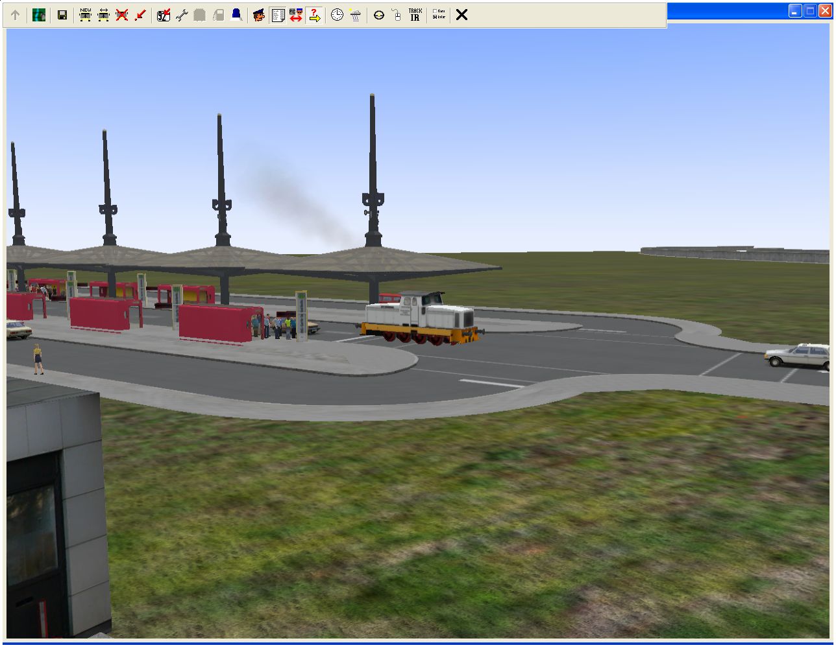836x645 pixels.
Task: Open the map view icon
Action: pyautogui.click(x=39, y=15)
